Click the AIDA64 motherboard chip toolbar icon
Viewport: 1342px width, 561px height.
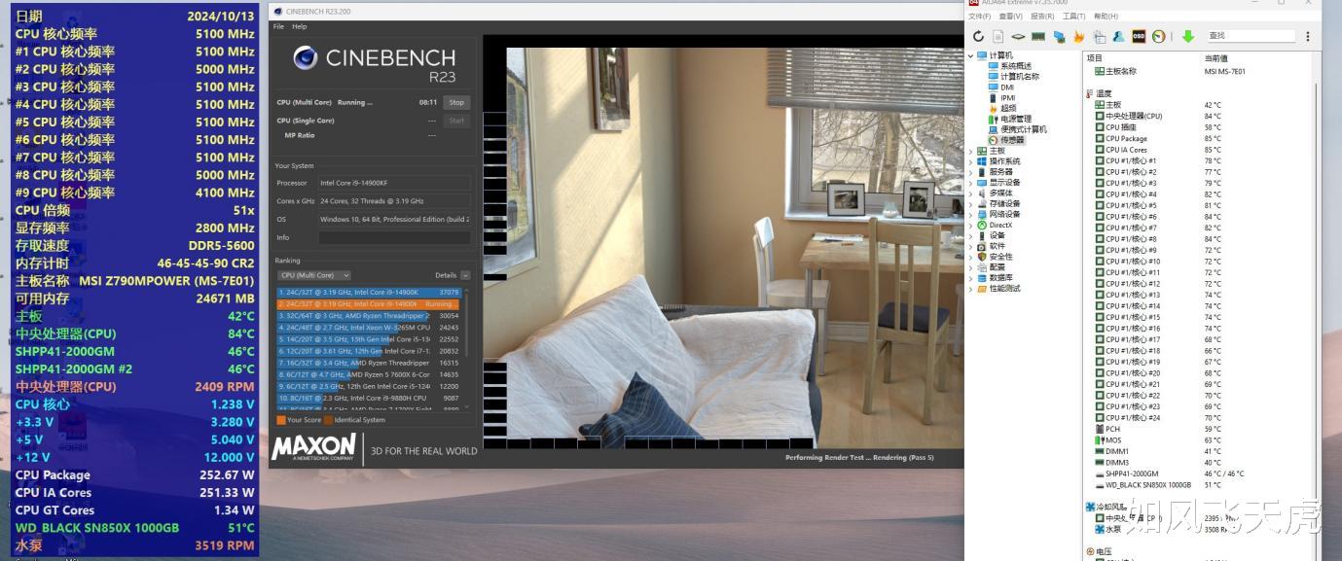tap(1018, 37)
